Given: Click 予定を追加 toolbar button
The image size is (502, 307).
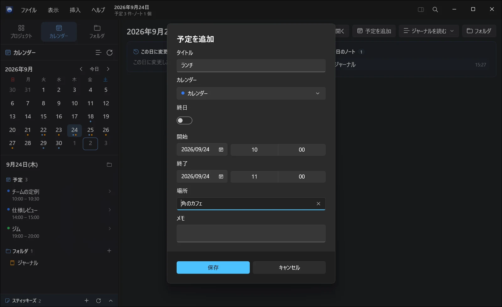Looking at the screenshot, I should (374, 31).
